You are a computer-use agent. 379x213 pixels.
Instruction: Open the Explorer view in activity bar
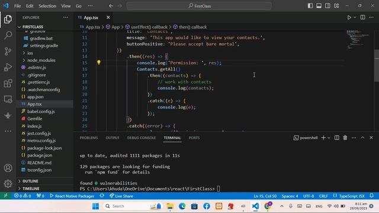(8, 20)
